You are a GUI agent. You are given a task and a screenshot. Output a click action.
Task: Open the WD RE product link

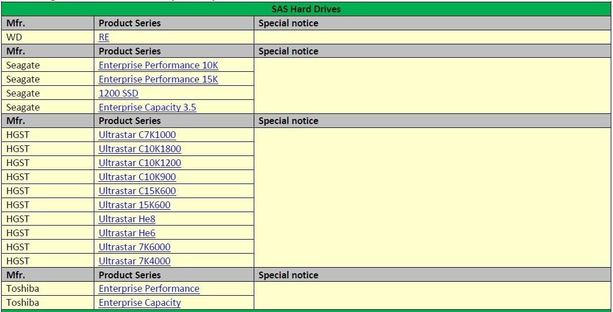[x=104, y=37]
